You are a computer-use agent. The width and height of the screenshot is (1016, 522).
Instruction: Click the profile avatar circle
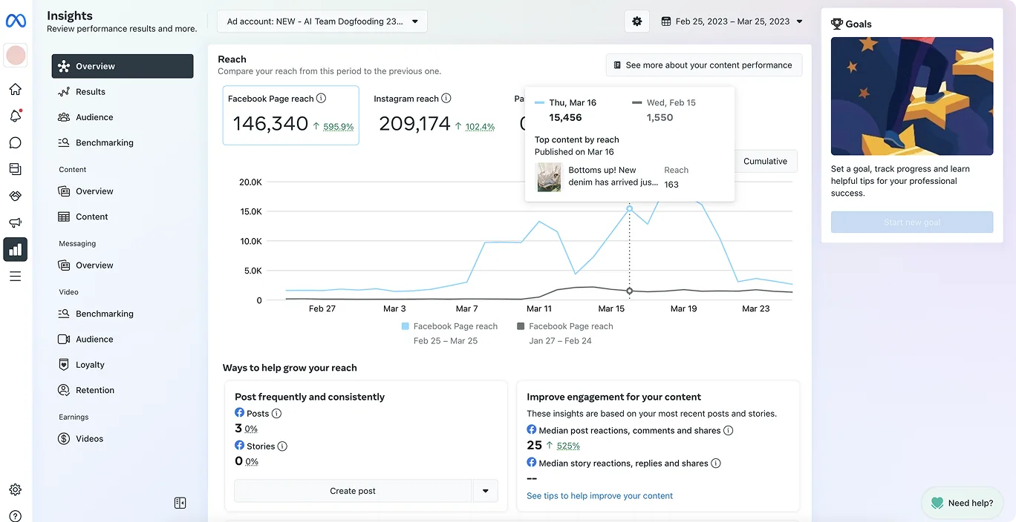tap(16, 55)
